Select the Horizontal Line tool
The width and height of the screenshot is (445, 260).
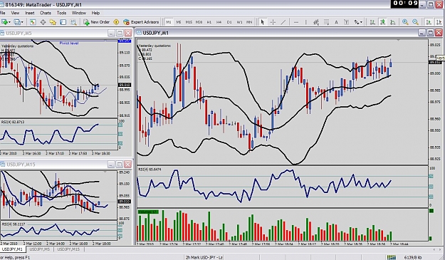tap(296, 22)
